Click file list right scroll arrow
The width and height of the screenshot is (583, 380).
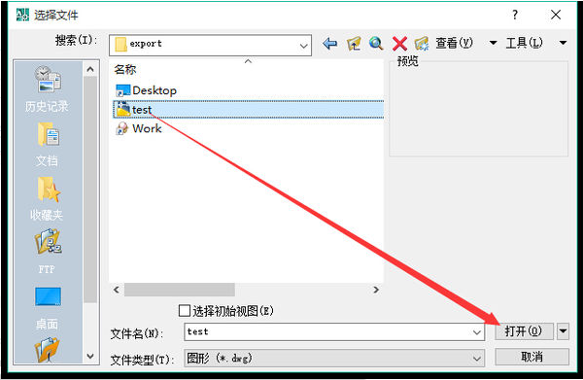tap(376, 290)
